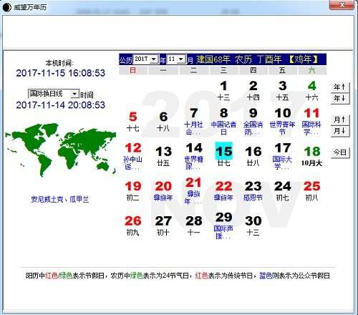
Task: Advance the month using 月↑ button
Action: [x=340, y=120]
